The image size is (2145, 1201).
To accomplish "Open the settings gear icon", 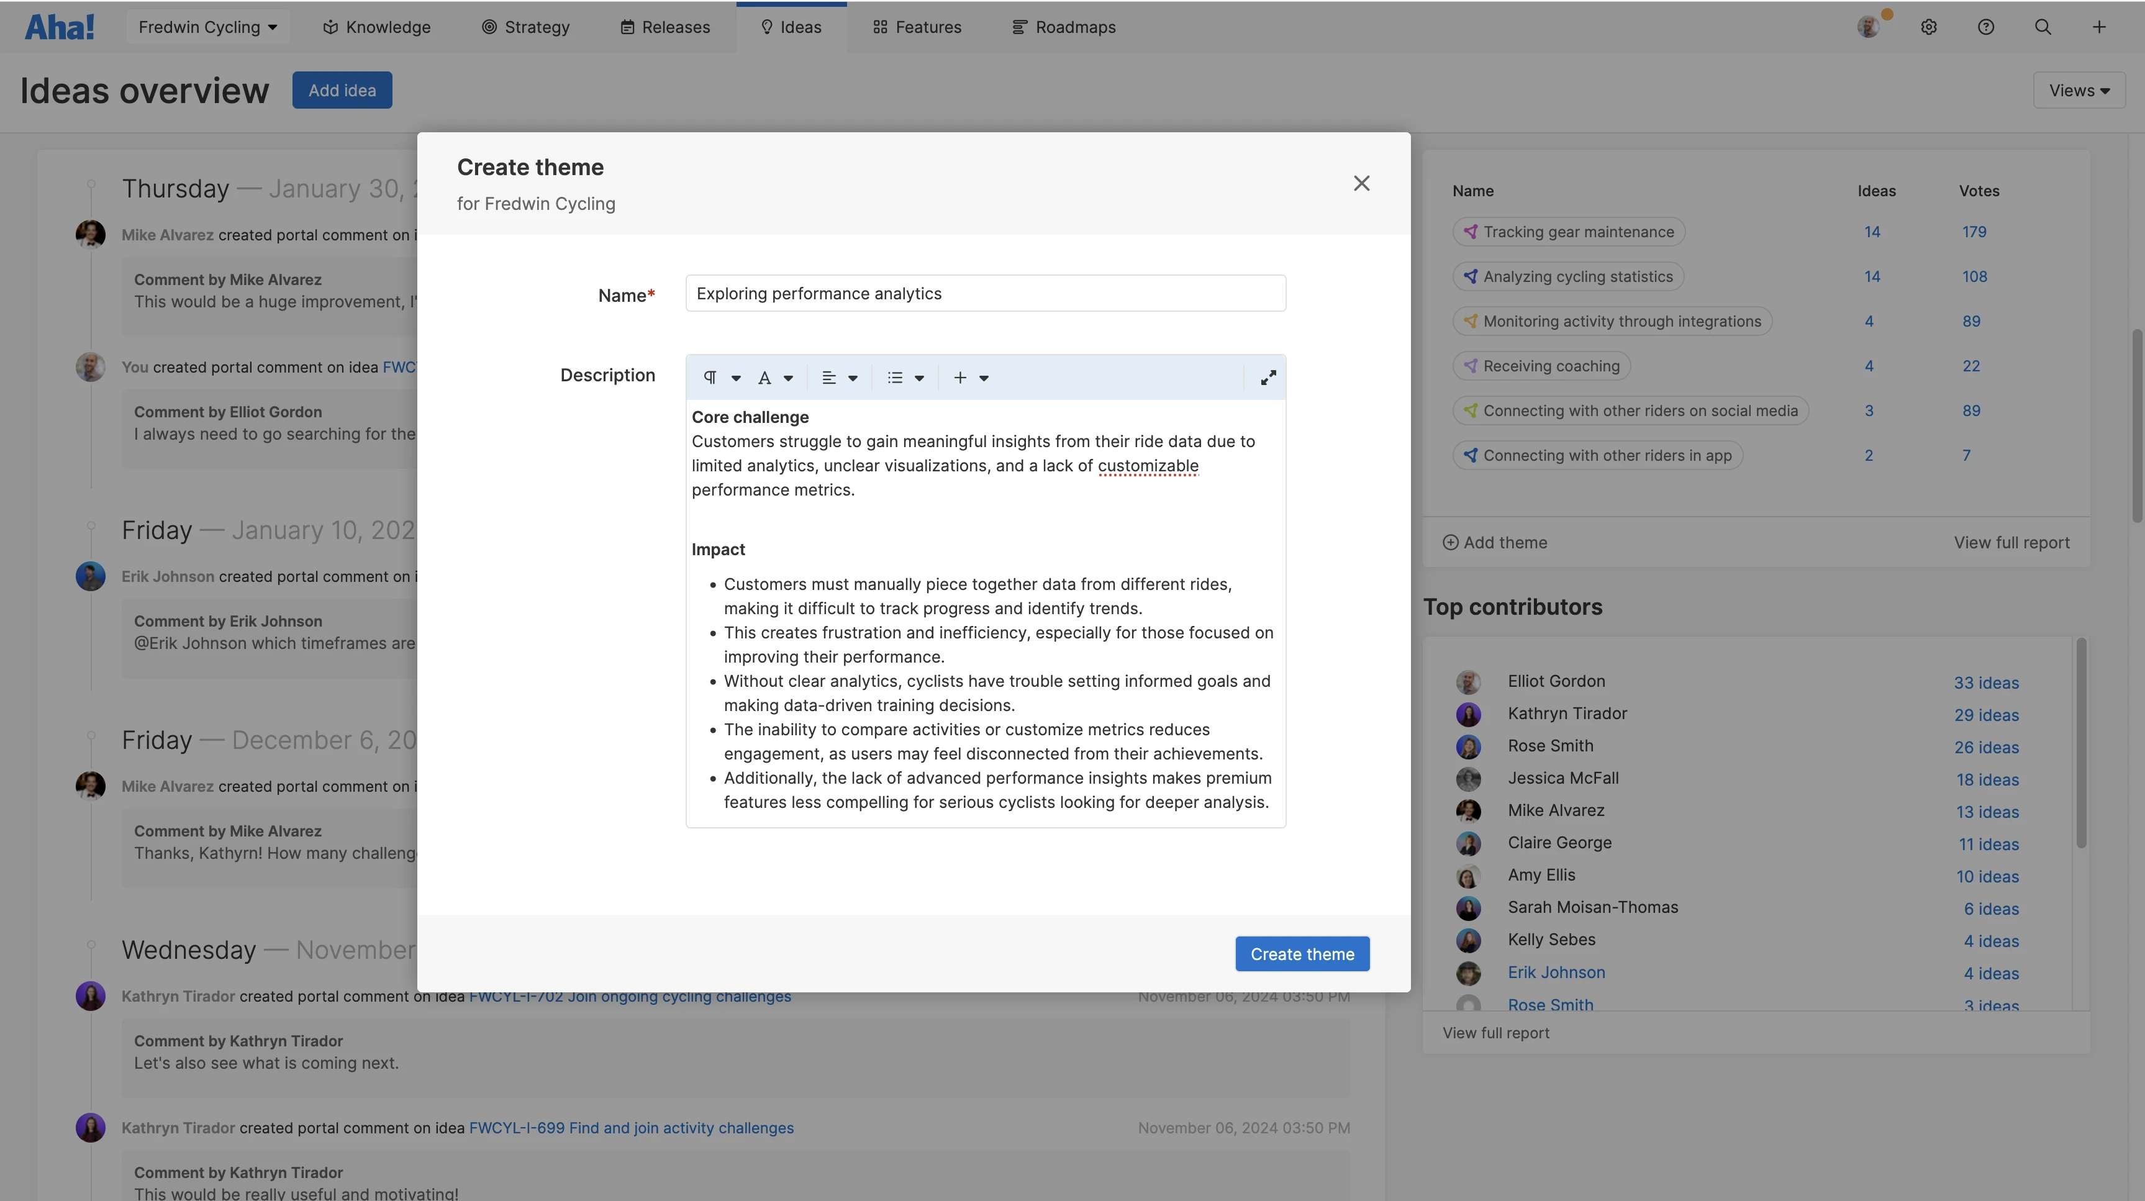I will pyautogui.click(x=1928, y=27).
